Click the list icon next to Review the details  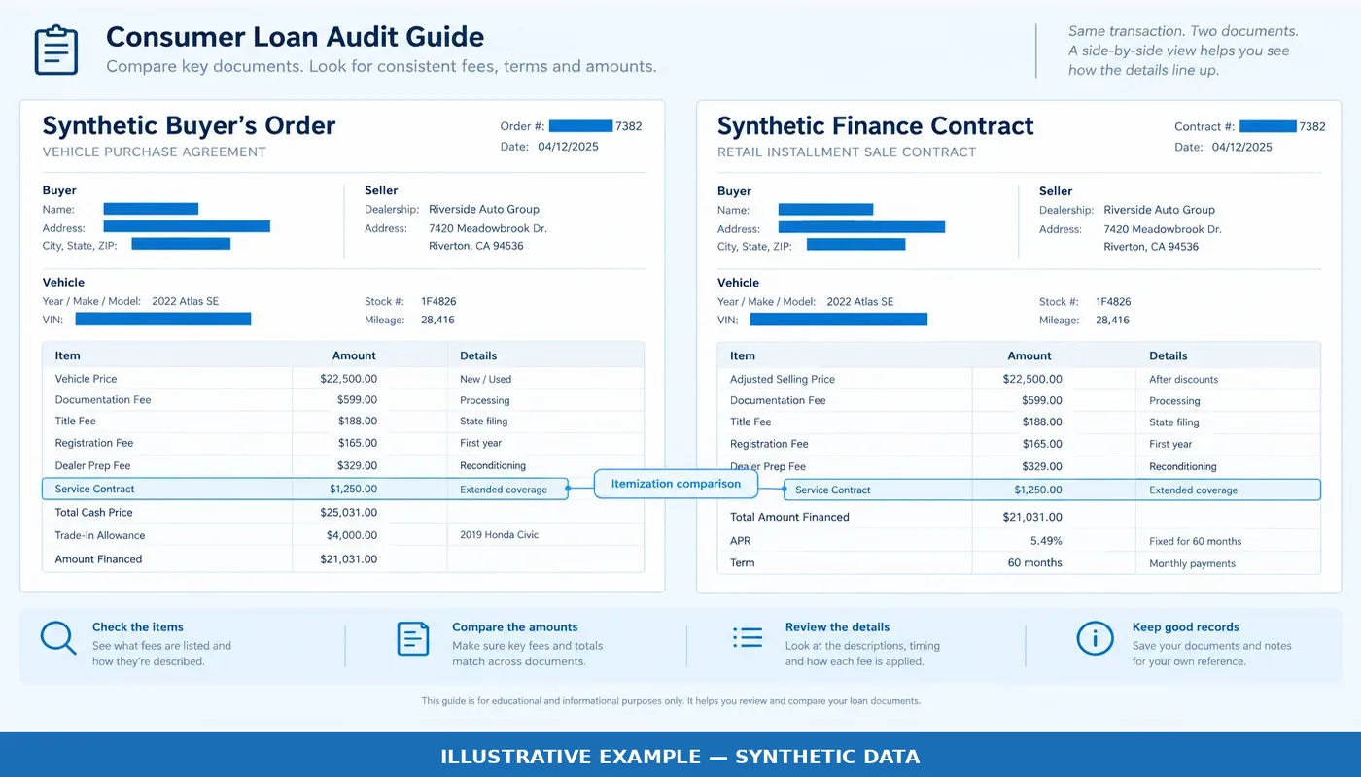click(x=748, y=637)
